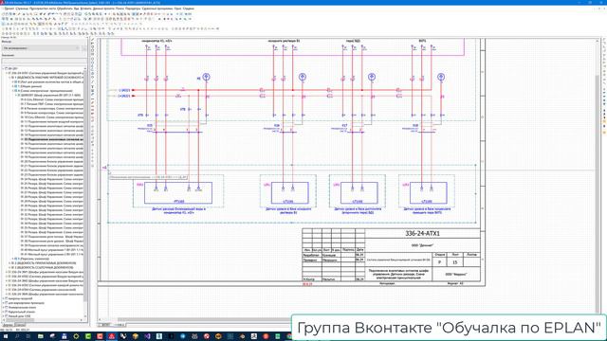This screenshot has width=607, height=341.
Task: Open File Explorer from the taskbar
Action: pos(40,336)
